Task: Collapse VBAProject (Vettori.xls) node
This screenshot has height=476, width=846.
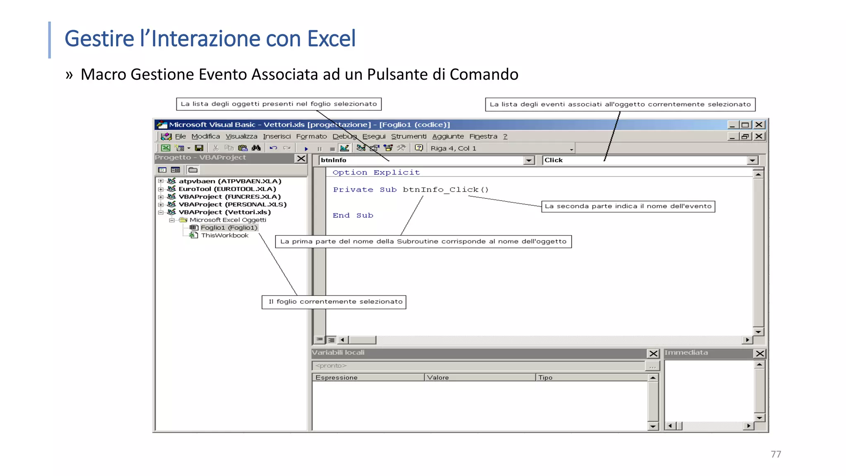Action: point(161,212)
